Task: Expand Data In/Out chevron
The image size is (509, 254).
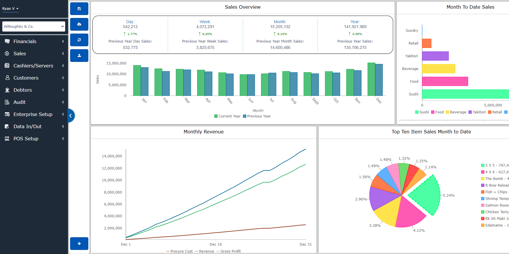Action: pos(63,126)
